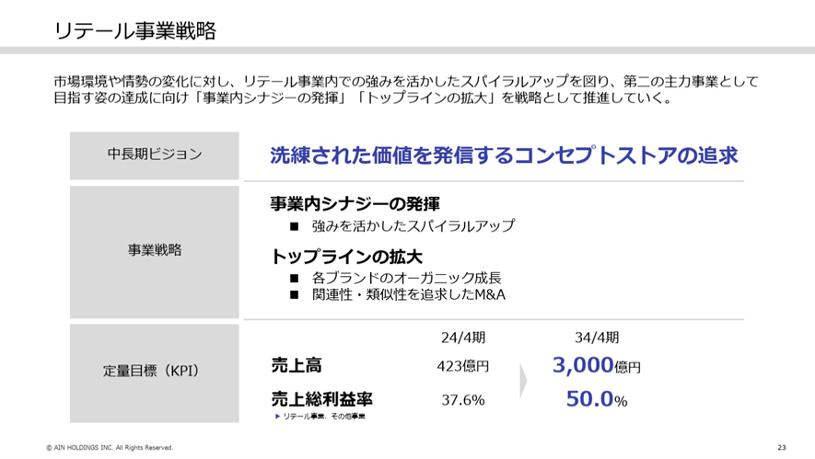Screen dimensions: 815x459
Task: Select the slide title リテール事業戦略
Action: click(135, 30)
